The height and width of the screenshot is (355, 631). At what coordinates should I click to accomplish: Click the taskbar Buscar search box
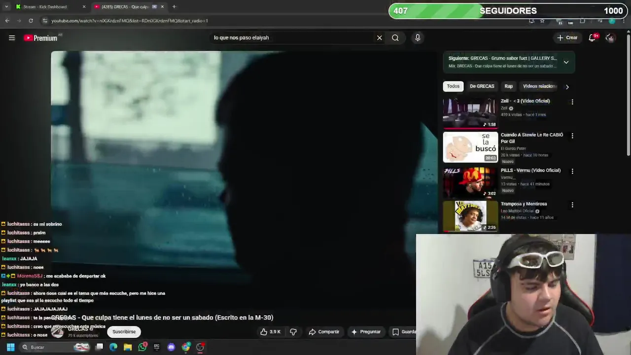point(56,347)
